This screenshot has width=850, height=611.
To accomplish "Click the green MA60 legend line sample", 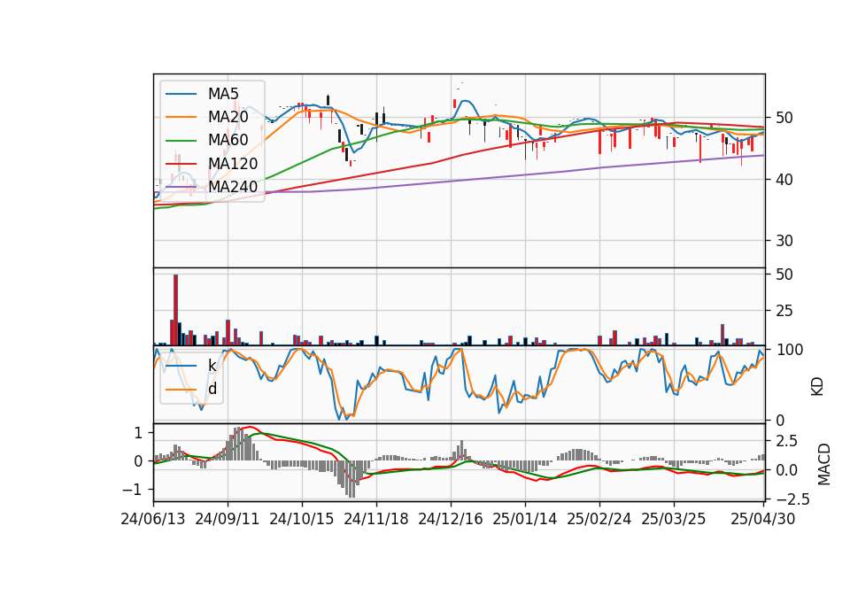I will [181, 141].
